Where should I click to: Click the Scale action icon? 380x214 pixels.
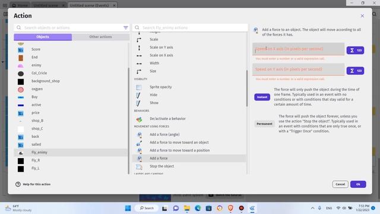(139, 40)
